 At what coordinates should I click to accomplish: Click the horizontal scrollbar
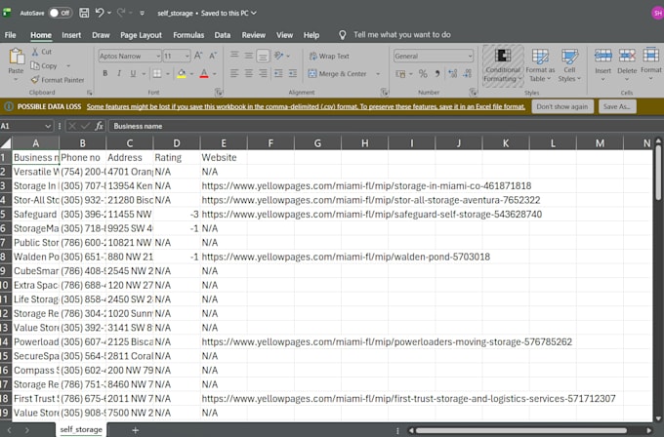point(520,430)
